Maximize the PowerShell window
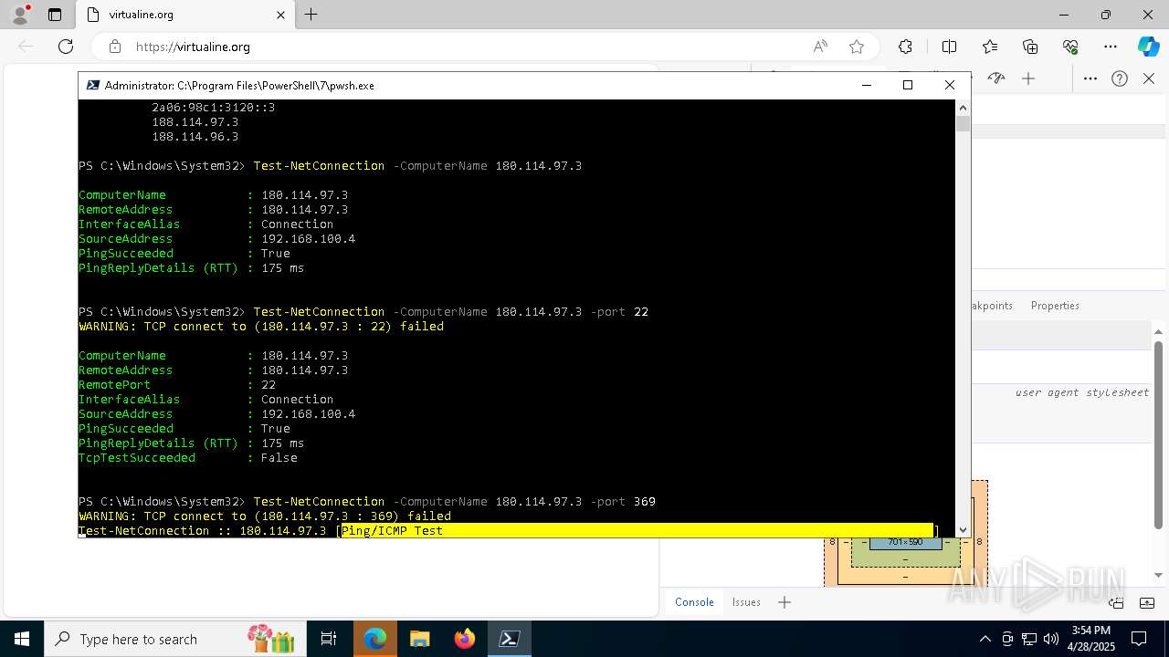This screenshot has height=657, width=1169. pos(907,85)
